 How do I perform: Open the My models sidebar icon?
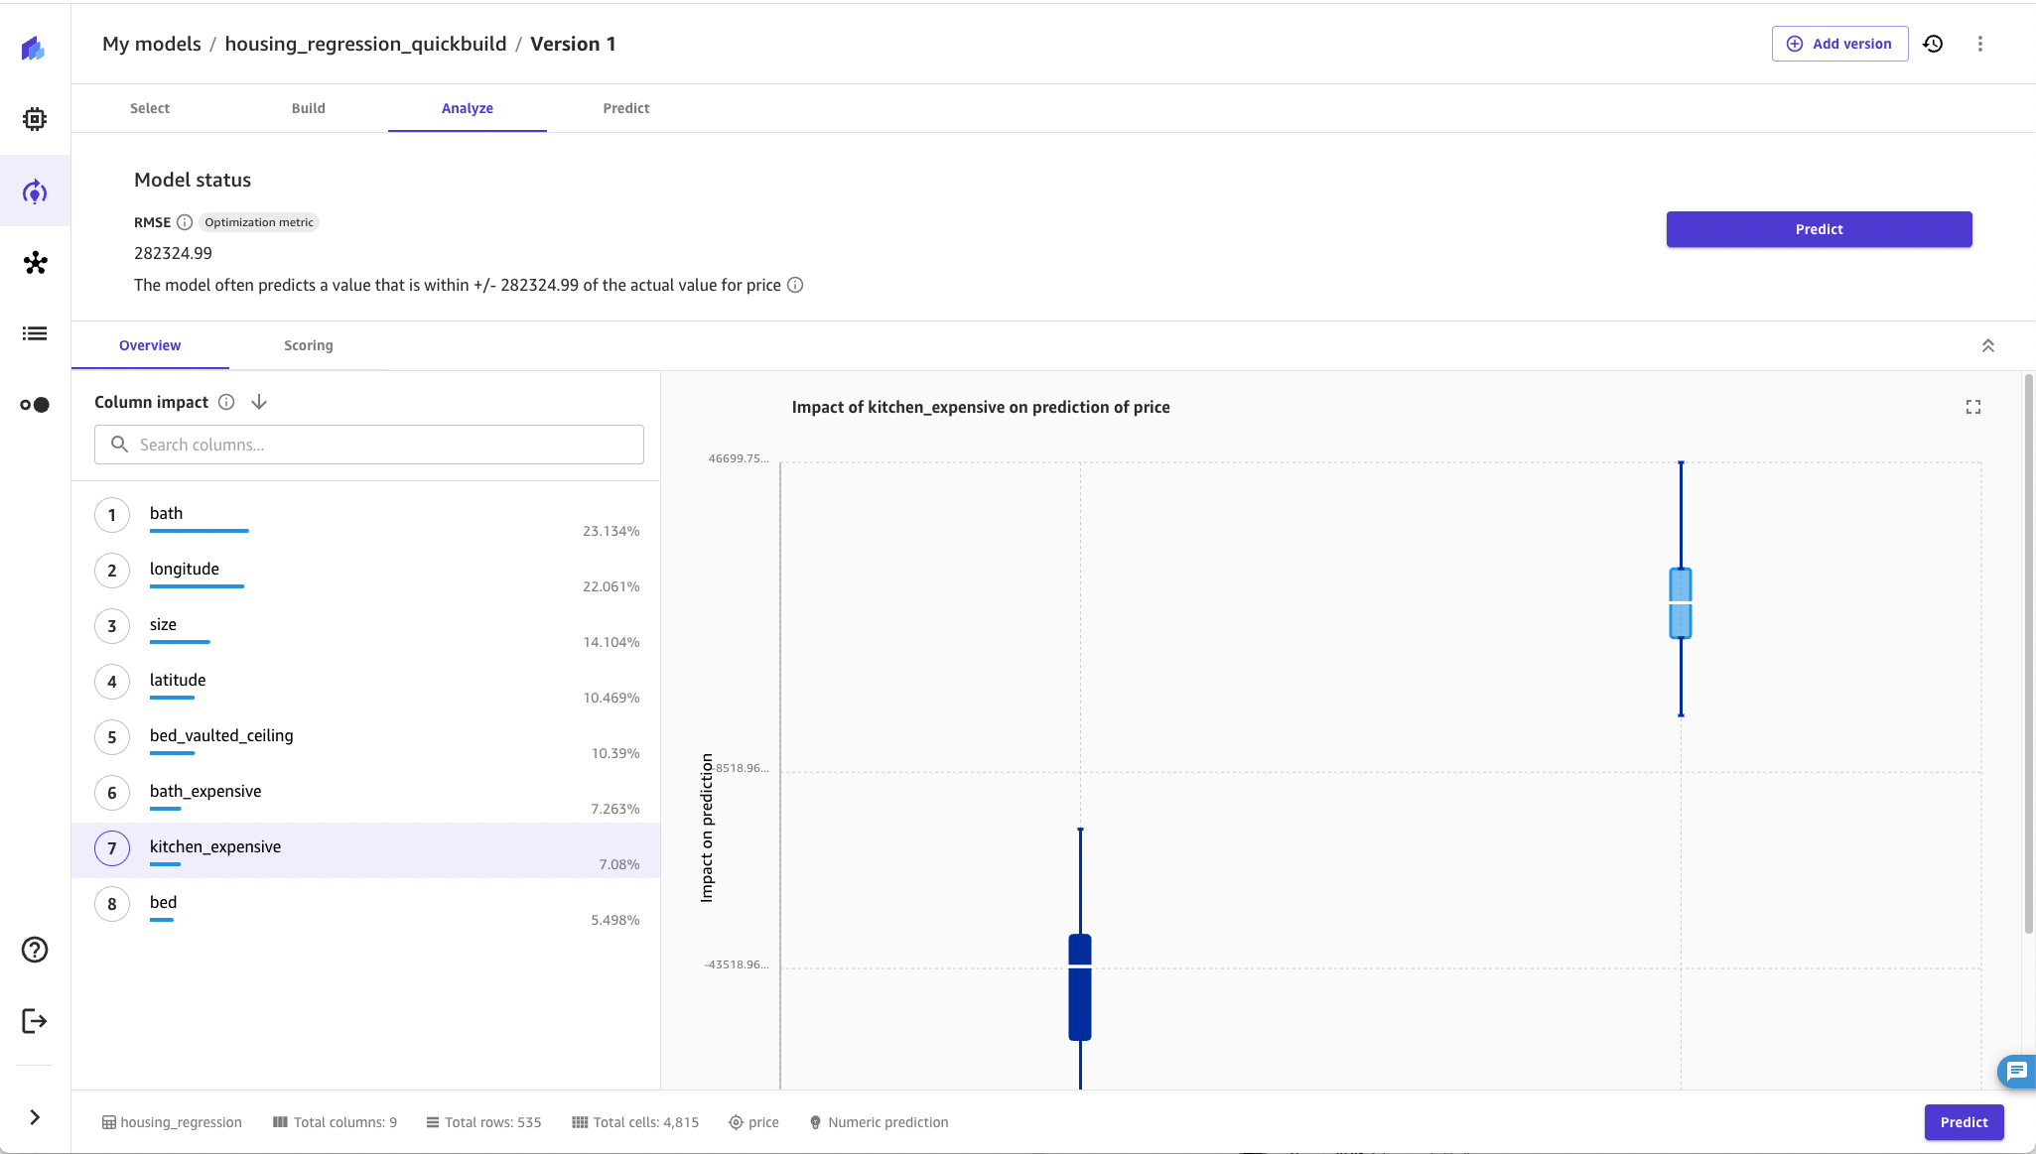35,192
